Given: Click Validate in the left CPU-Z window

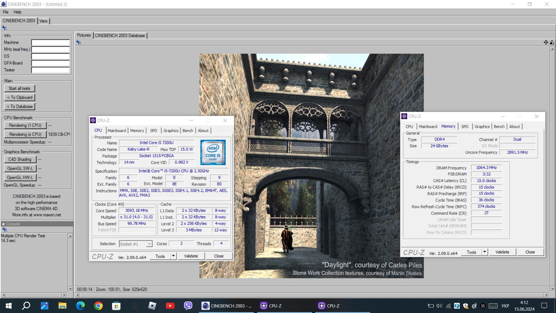Looking at the screenshot, I should [191, 256].
